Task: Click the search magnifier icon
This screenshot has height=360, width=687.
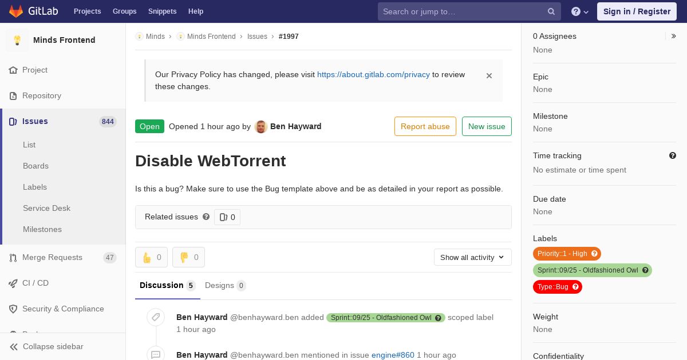Action: pos(551,11)
